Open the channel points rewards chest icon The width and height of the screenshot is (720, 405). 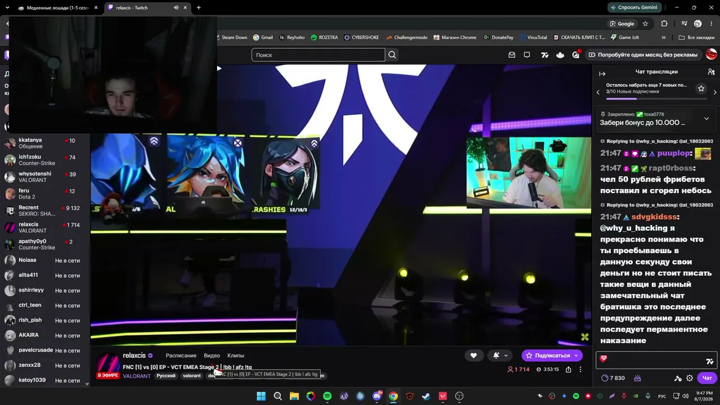point(637,378)
